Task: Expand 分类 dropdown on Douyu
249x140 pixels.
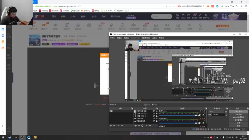Action: 73,16
